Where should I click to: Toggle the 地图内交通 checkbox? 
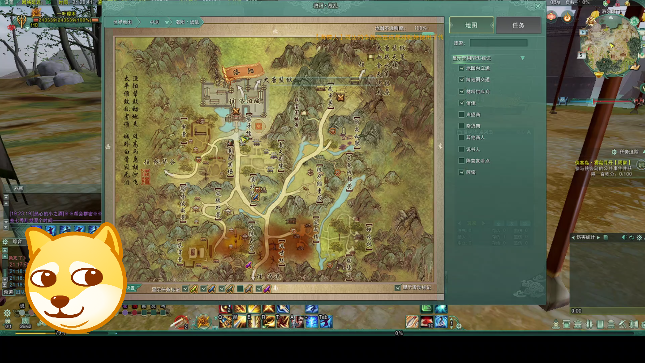462,68
